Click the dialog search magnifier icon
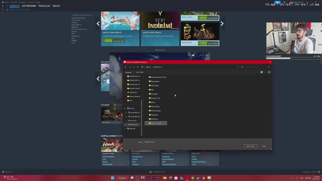 [268, 67]
